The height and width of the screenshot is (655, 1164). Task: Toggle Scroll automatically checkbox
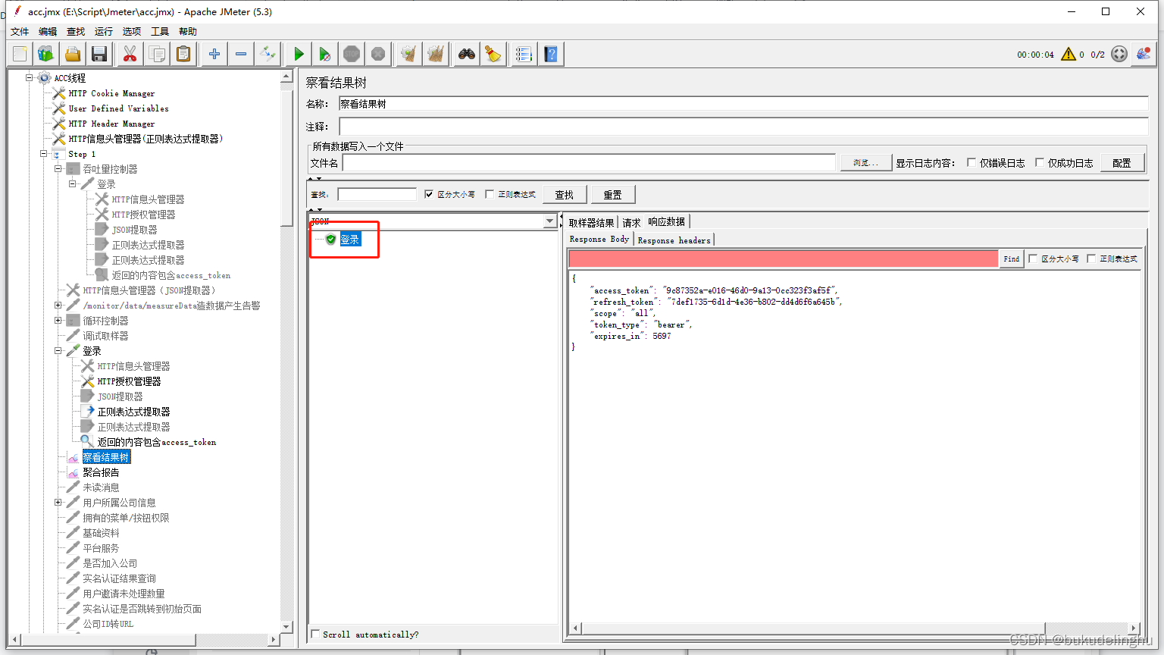(x=315, y=634)
